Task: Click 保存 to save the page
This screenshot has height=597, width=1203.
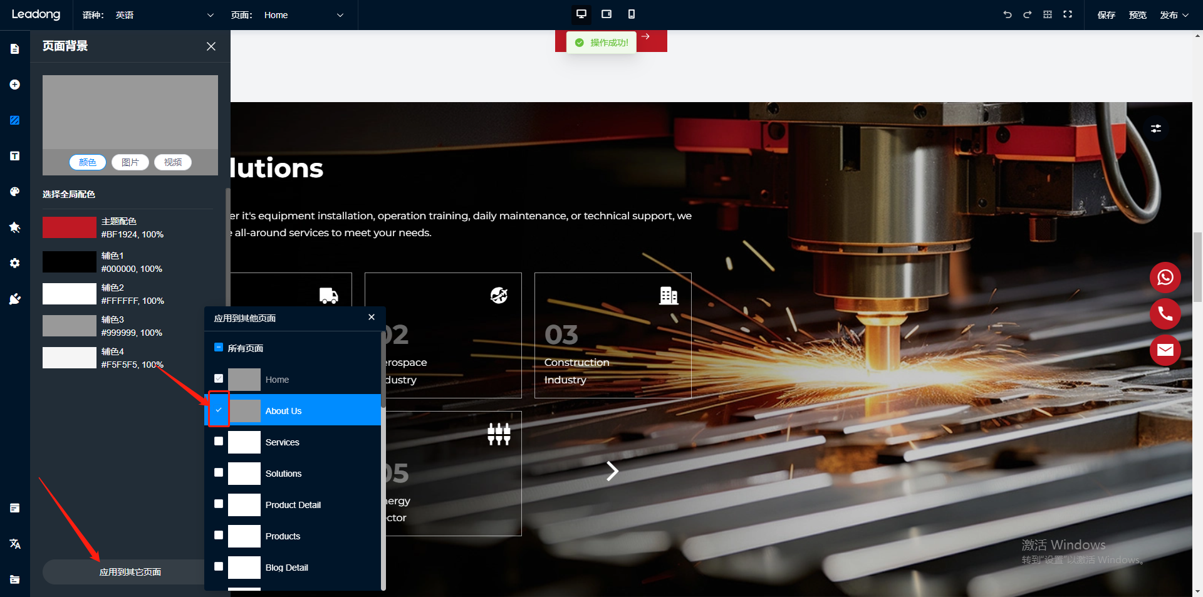Action: coord(1106,15)
